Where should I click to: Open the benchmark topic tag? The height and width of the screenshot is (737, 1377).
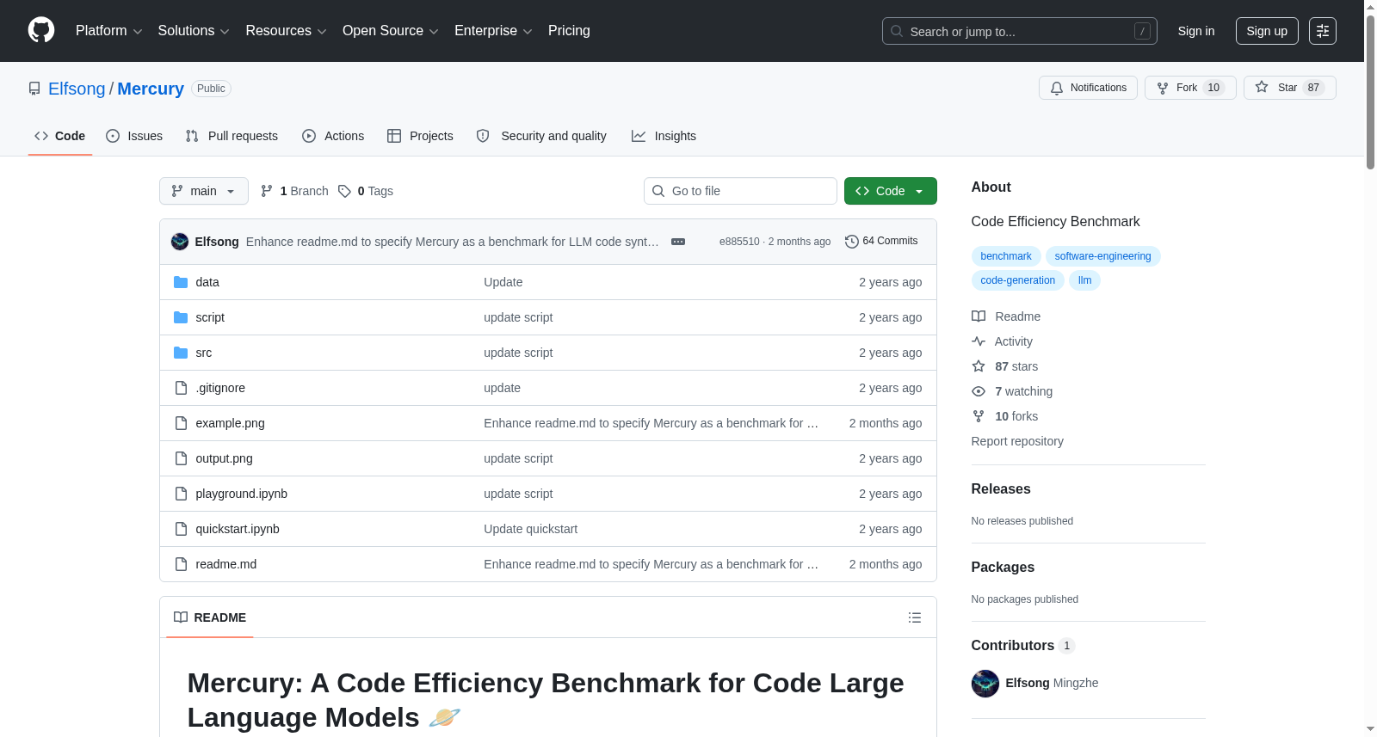click(1006, 256)
